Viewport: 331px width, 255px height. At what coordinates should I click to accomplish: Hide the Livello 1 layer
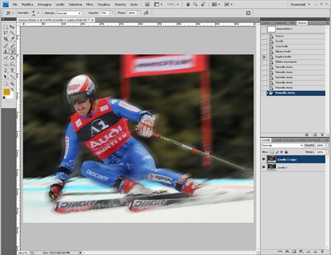point(263,167)
